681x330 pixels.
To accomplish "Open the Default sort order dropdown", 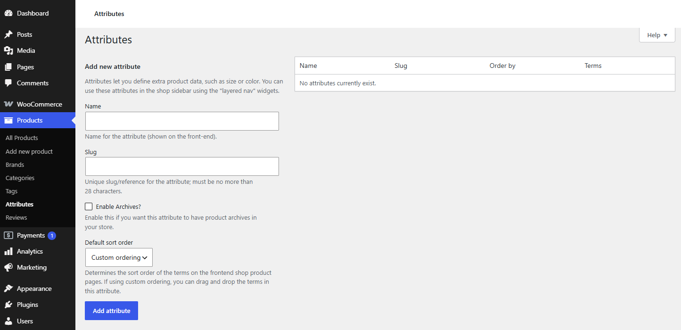I will click(119, 257).
